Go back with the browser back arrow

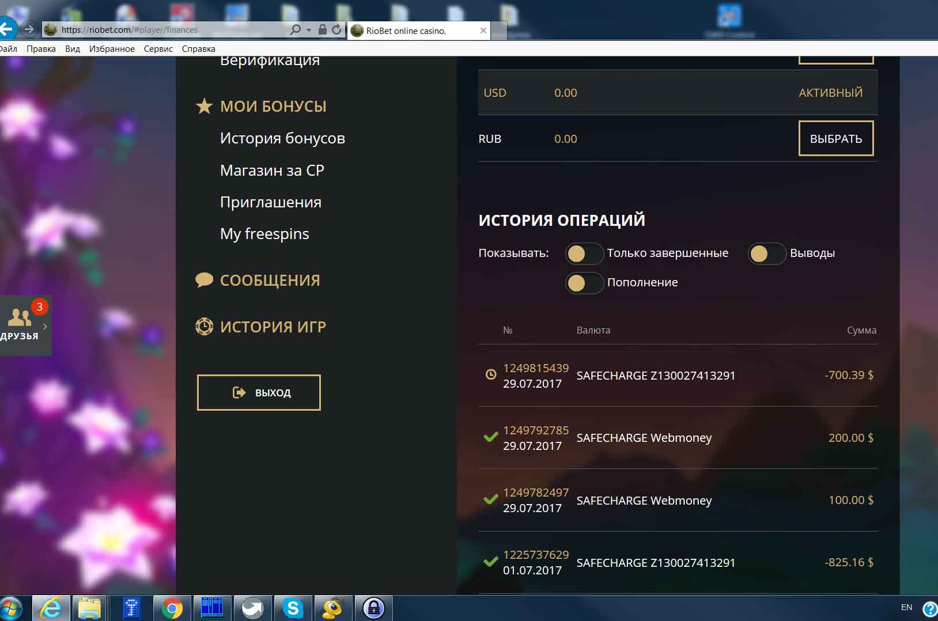[x=7, y=28]
